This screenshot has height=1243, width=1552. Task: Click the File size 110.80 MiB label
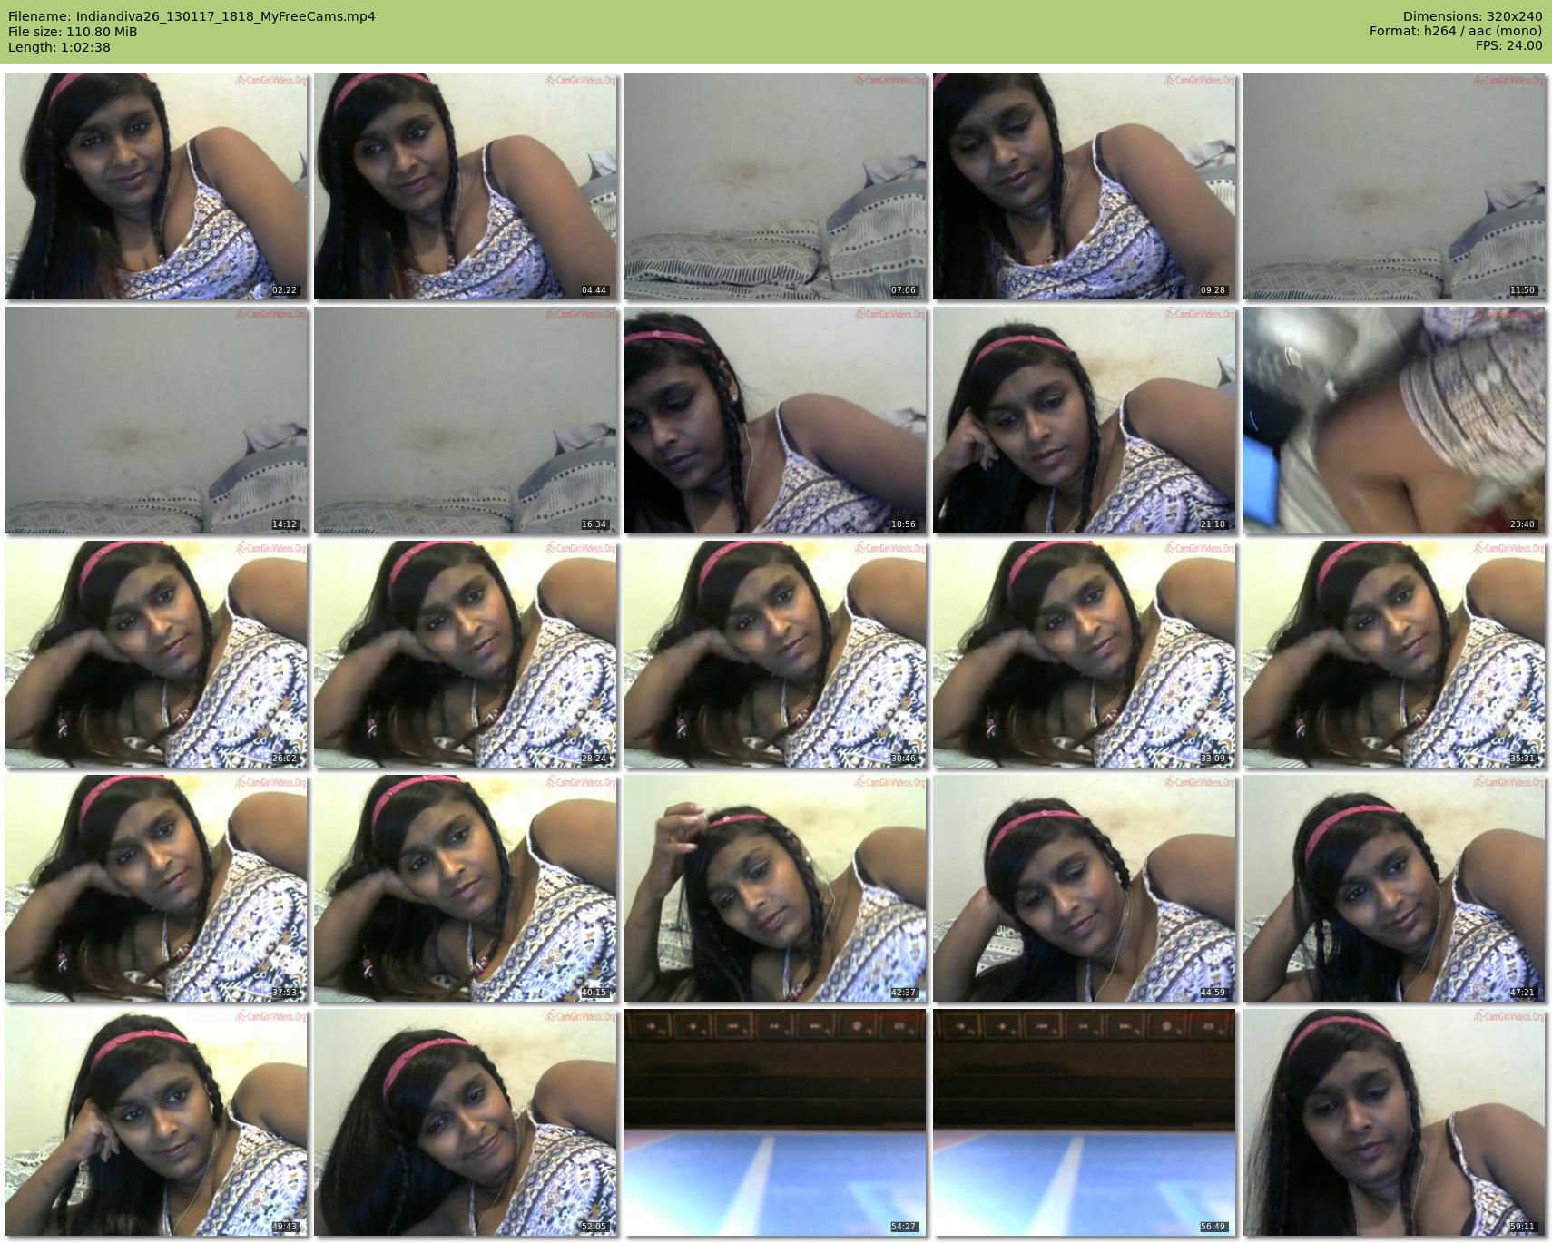(73, 32)
